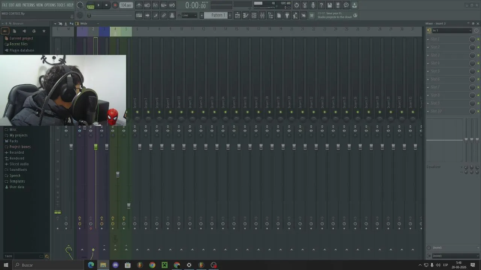This screenshot has width=481, height=270.
Task: Toggle the Slot 8 enable LED
Action: pyautogui.click(x=478, y=95)
